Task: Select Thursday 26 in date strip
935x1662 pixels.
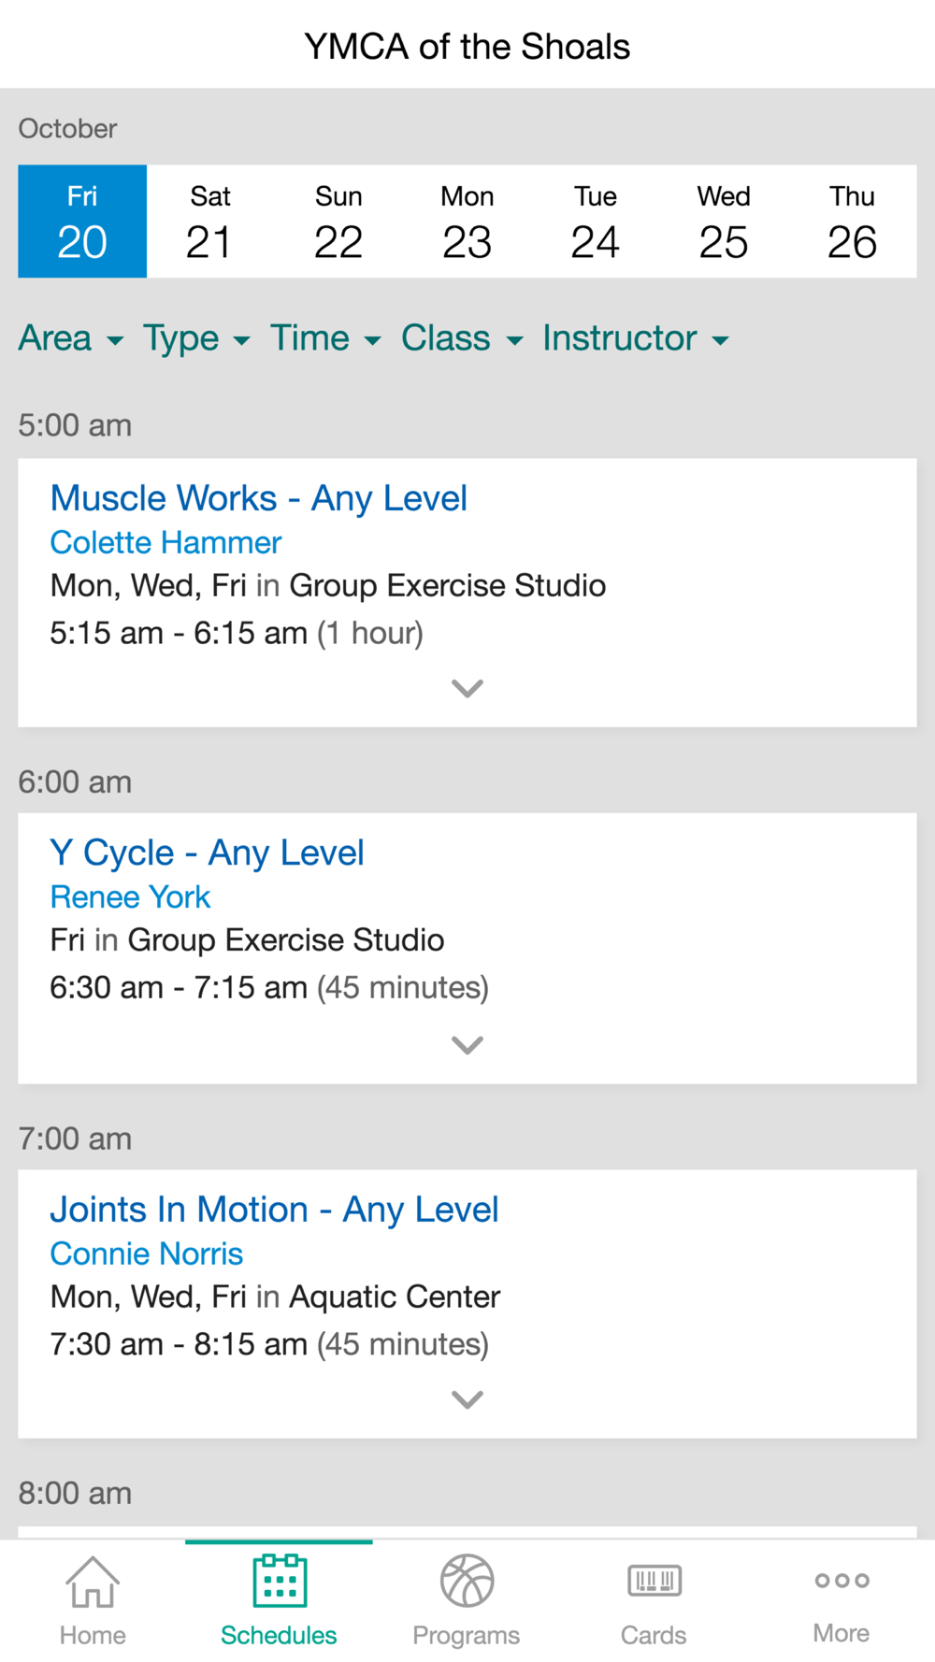Action: [853, 222]
